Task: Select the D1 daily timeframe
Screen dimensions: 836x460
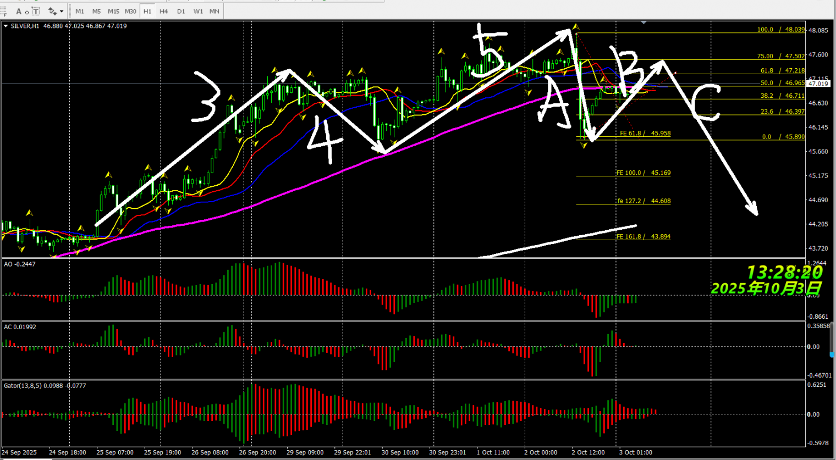Action: 181,11
